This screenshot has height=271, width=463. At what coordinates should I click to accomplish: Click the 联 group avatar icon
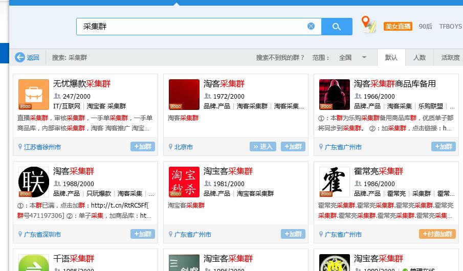pos(34,182)
